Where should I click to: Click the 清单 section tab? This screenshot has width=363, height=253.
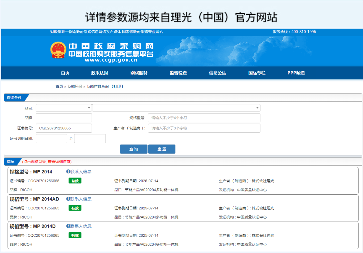[x=12, y=162]
